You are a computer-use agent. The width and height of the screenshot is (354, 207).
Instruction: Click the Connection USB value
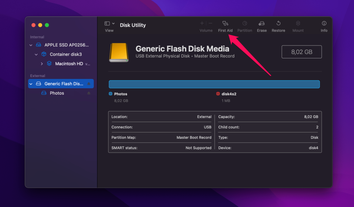pos(207,127)
